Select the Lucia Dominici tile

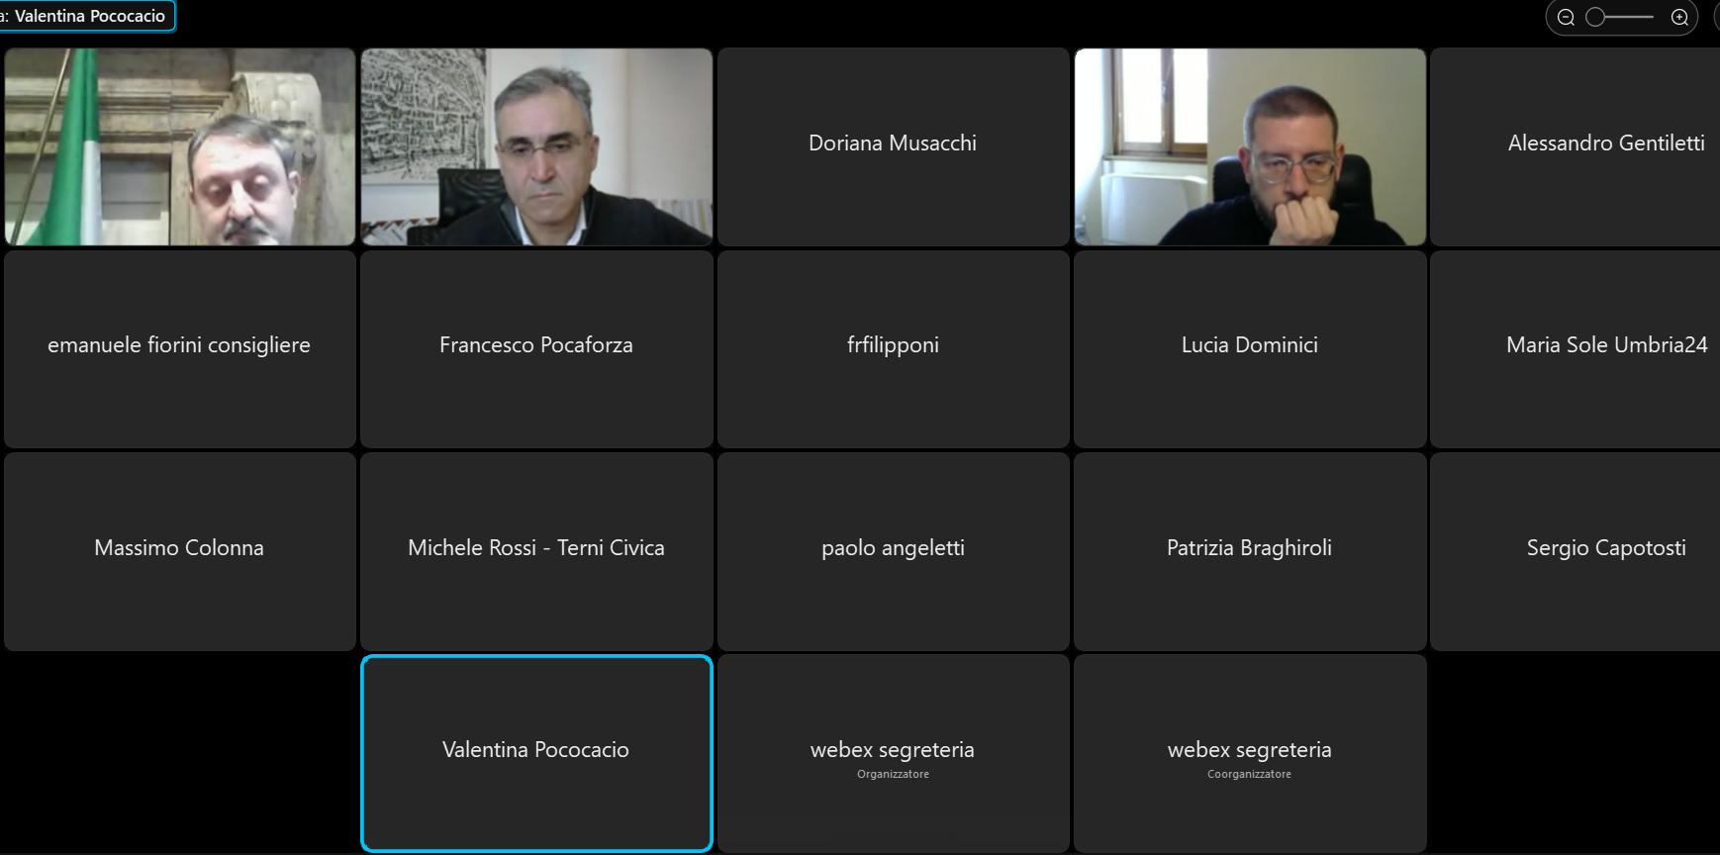pos(1250,348)
